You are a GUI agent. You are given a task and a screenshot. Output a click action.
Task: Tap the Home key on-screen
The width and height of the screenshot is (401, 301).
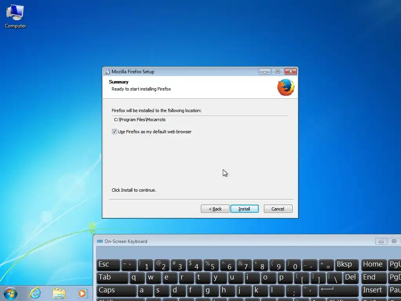(x=374, y=265)
